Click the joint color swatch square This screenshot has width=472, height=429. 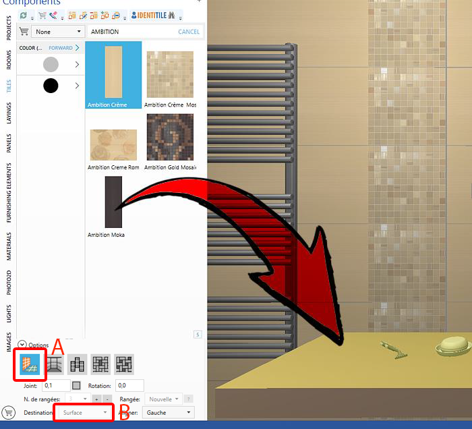76,386
